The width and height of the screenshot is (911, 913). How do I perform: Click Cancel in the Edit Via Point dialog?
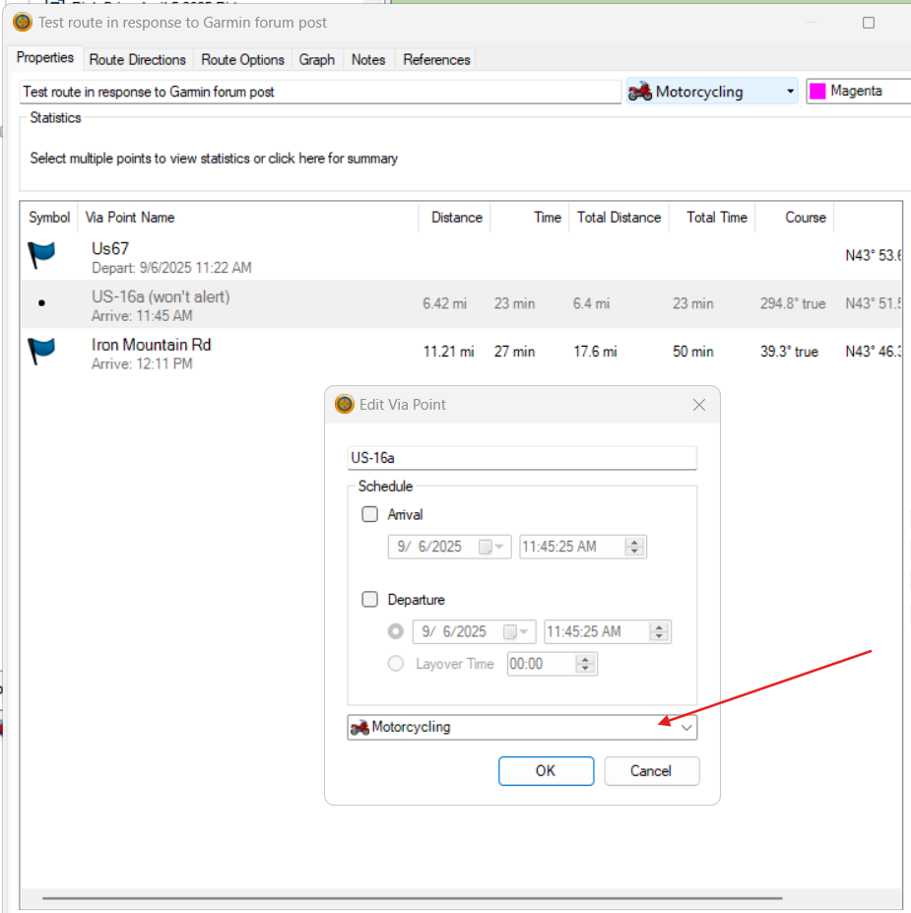pos(651,771)
